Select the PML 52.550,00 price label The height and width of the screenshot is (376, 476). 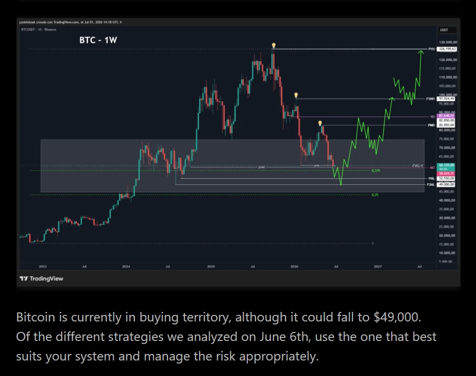click(x=446, y=178)
